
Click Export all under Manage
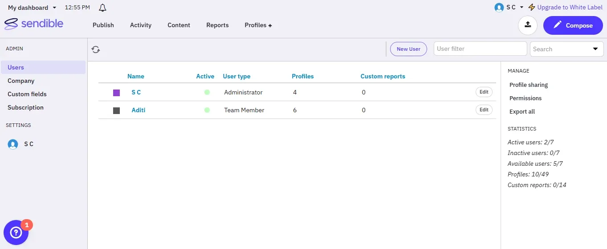tap(522, 111)
